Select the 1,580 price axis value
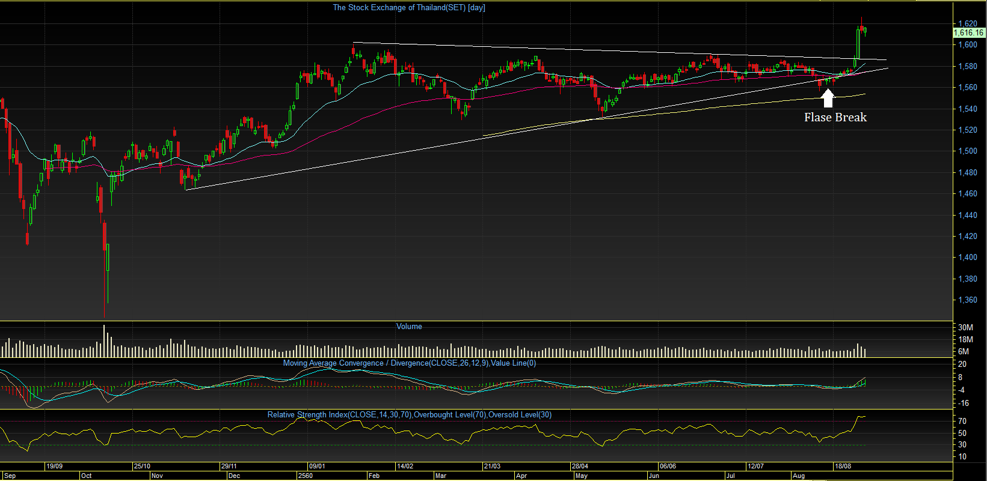Image resolution: width=987 pixels, height=481 pixels. 968,66
